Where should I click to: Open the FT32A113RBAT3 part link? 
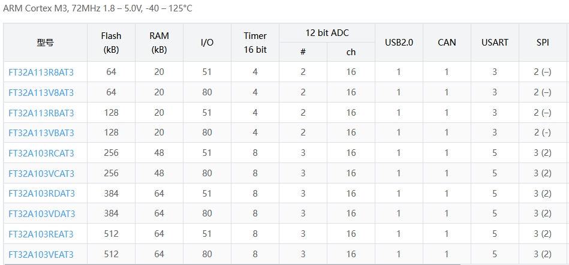point(41,113)
